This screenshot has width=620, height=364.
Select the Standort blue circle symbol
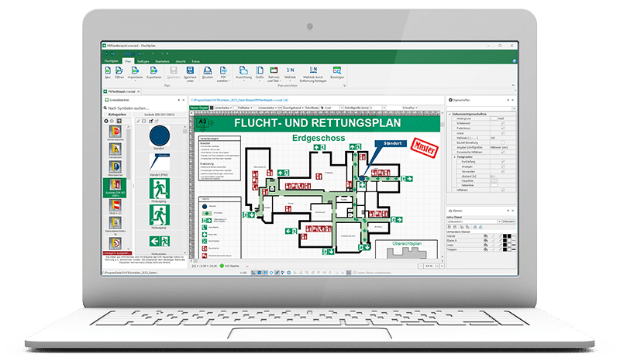pyautogui.click(x=159, y=138)
